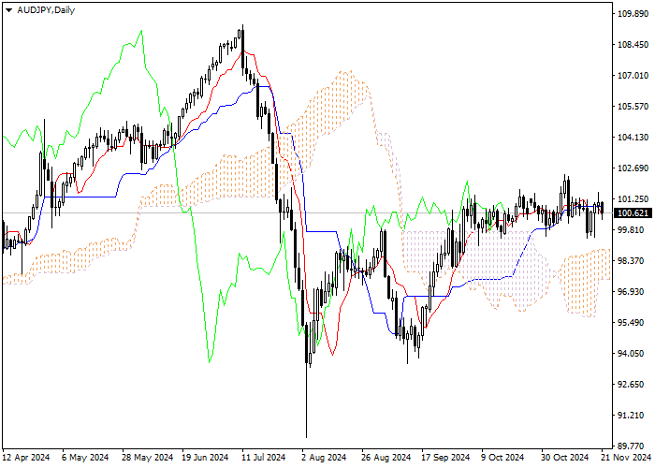Image resolution: width=655 pixels, height=468 pixels.
Task: Pick the 92.650 price scale value
Action: point(631,385)
